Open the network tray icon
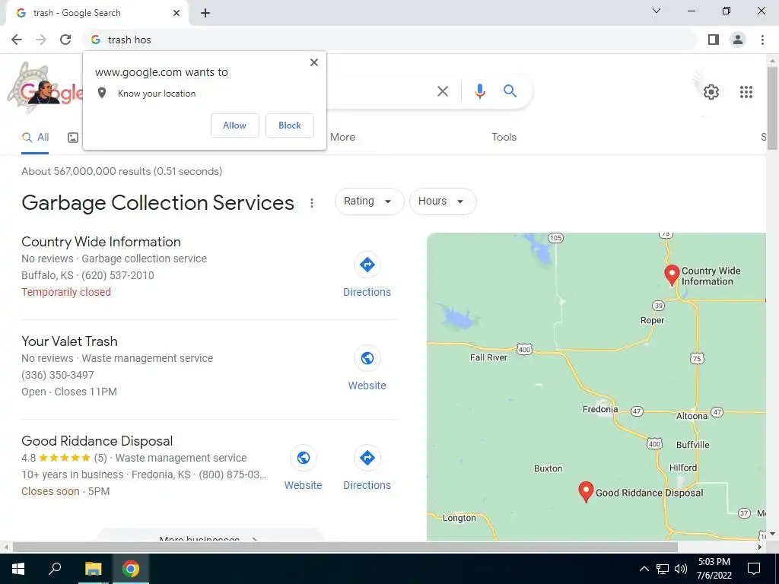This screenshot has height=584, width=779. click(x=663, y=569)
